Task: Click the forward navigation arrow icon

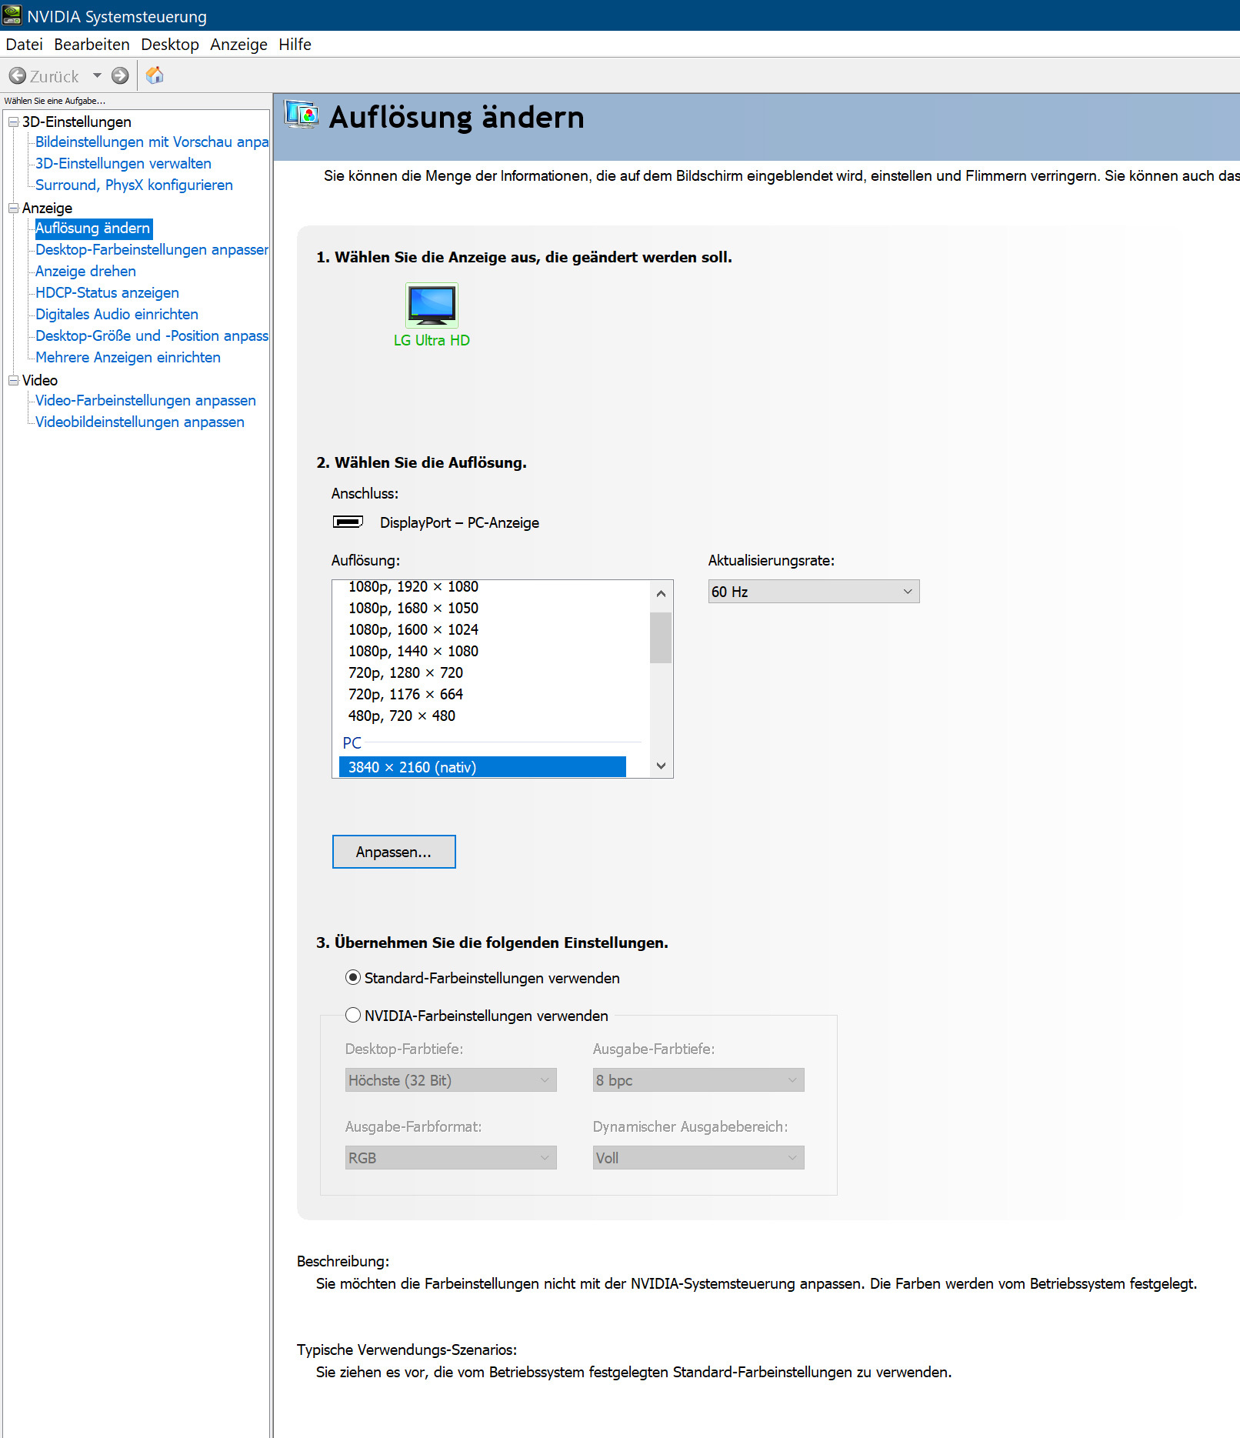Action: pos(120,75)
